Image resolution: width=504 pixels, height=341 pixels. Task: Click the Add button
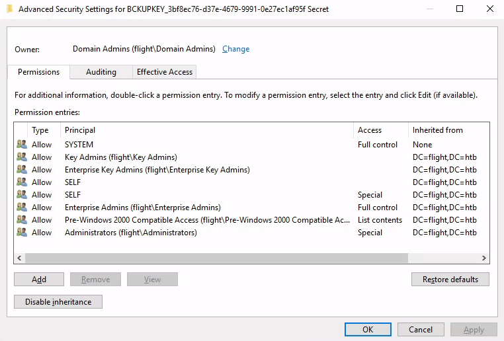coord(39,280)
